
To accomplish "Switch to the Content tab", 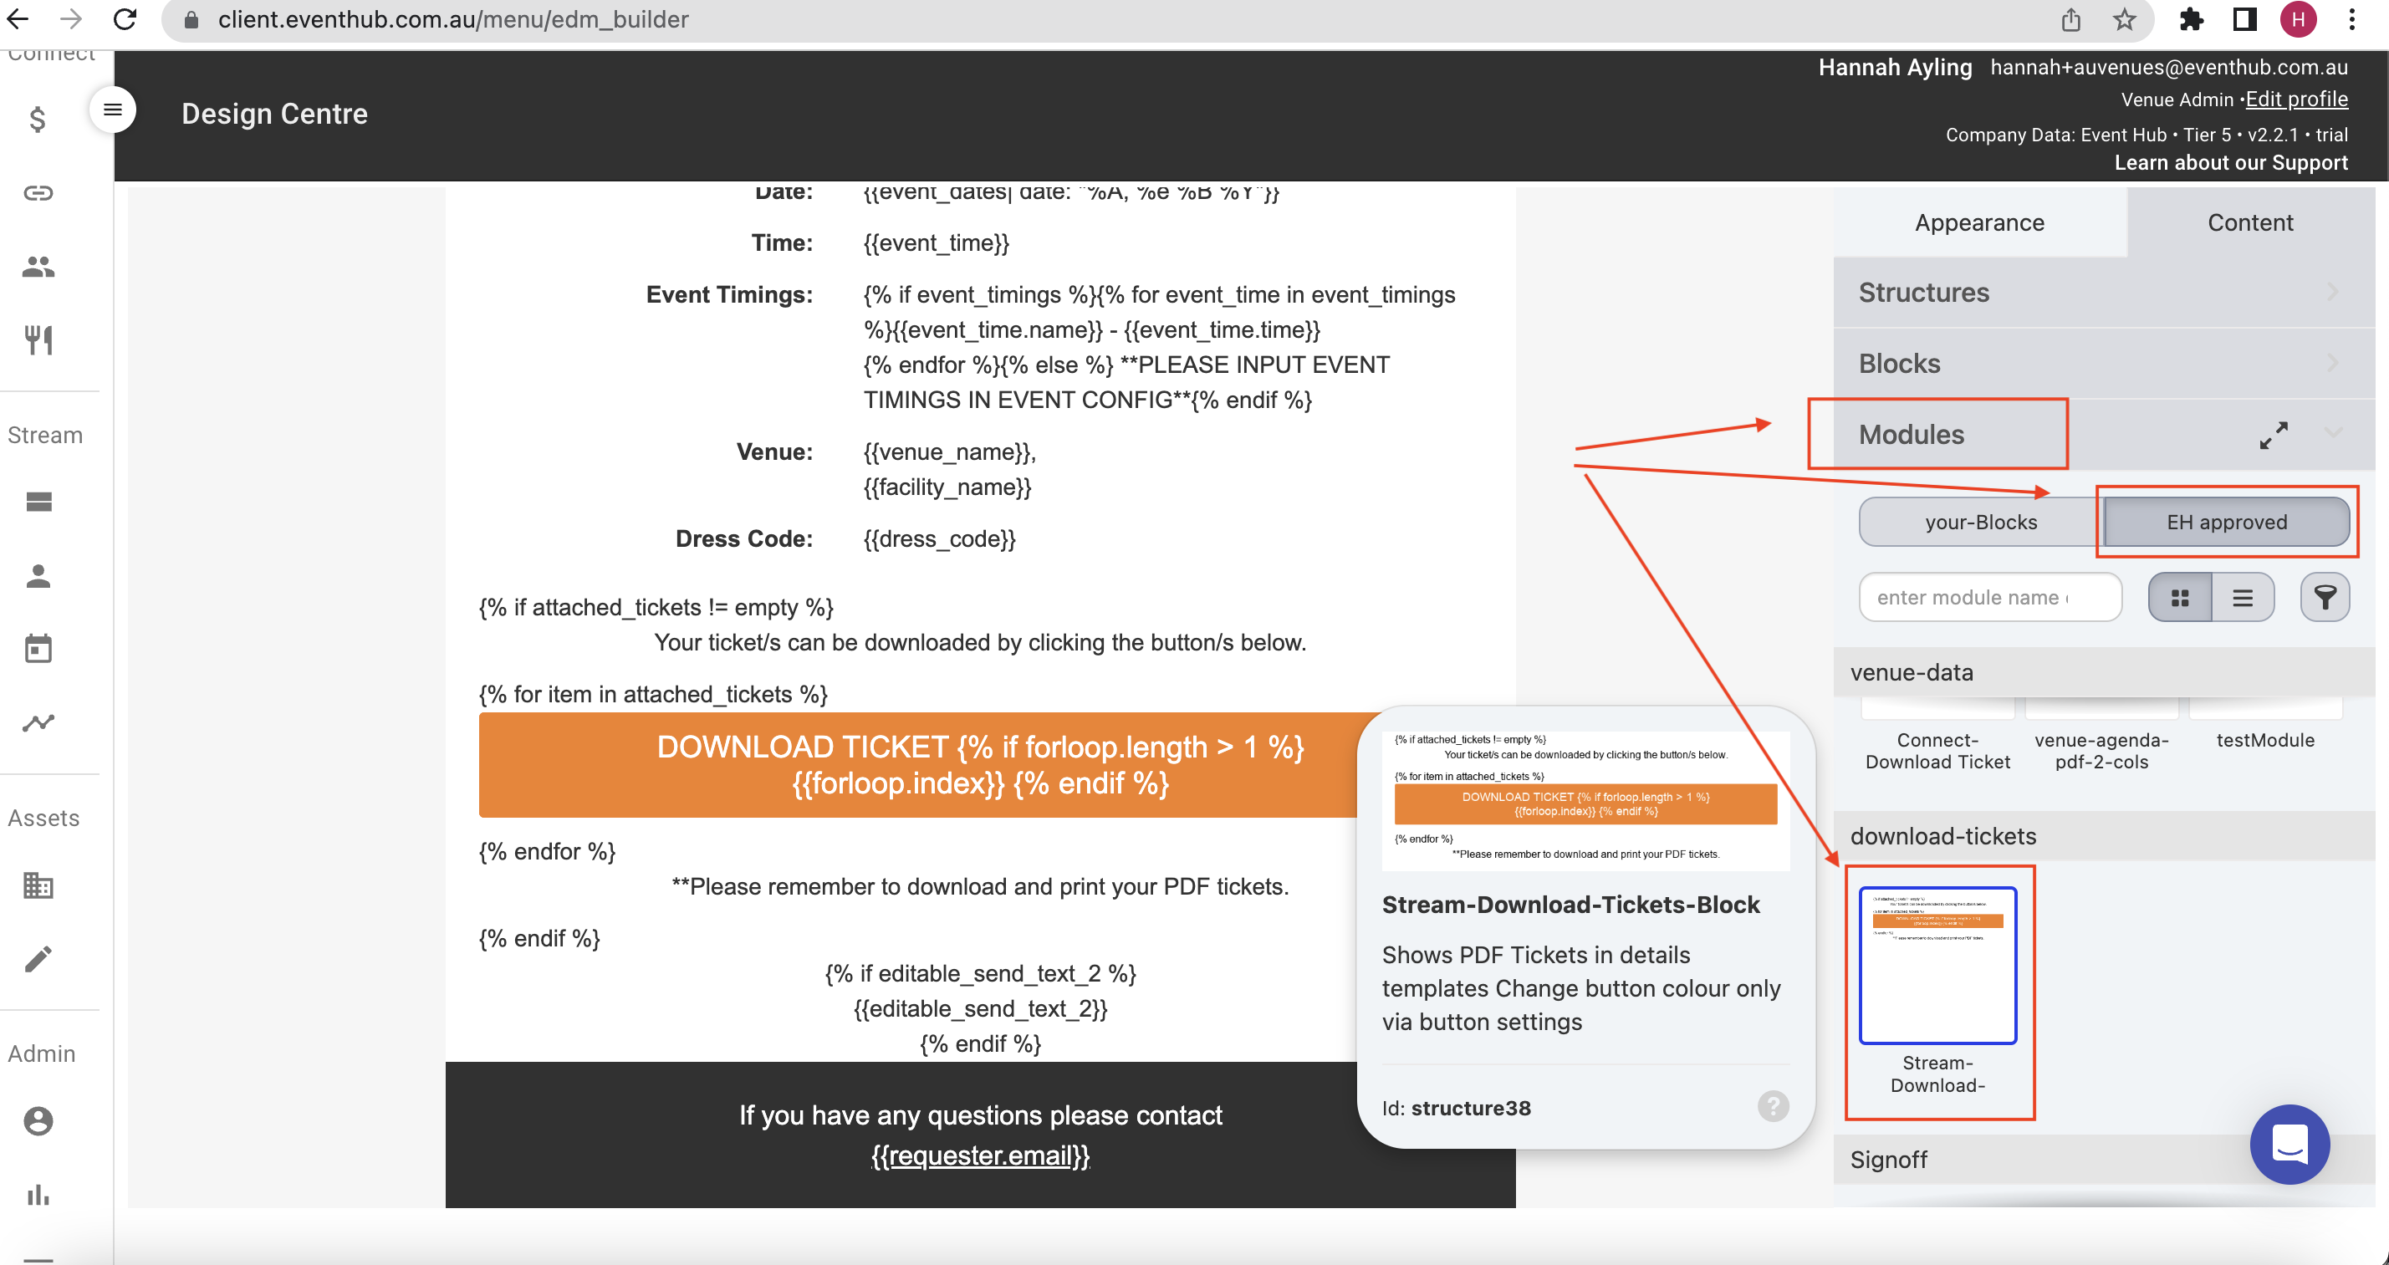I will (x=2249, y=222).
